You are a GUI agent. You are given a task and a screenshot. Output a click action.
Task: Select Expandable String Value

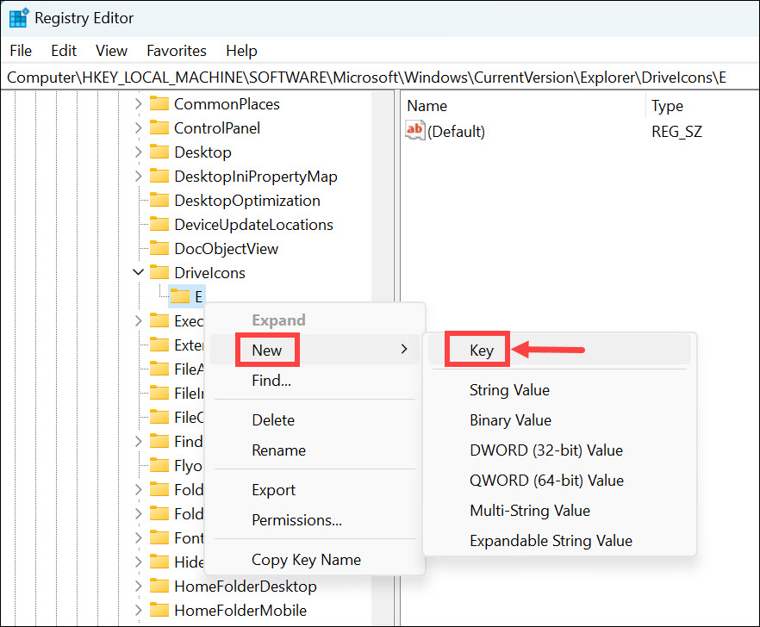[559, 540]
